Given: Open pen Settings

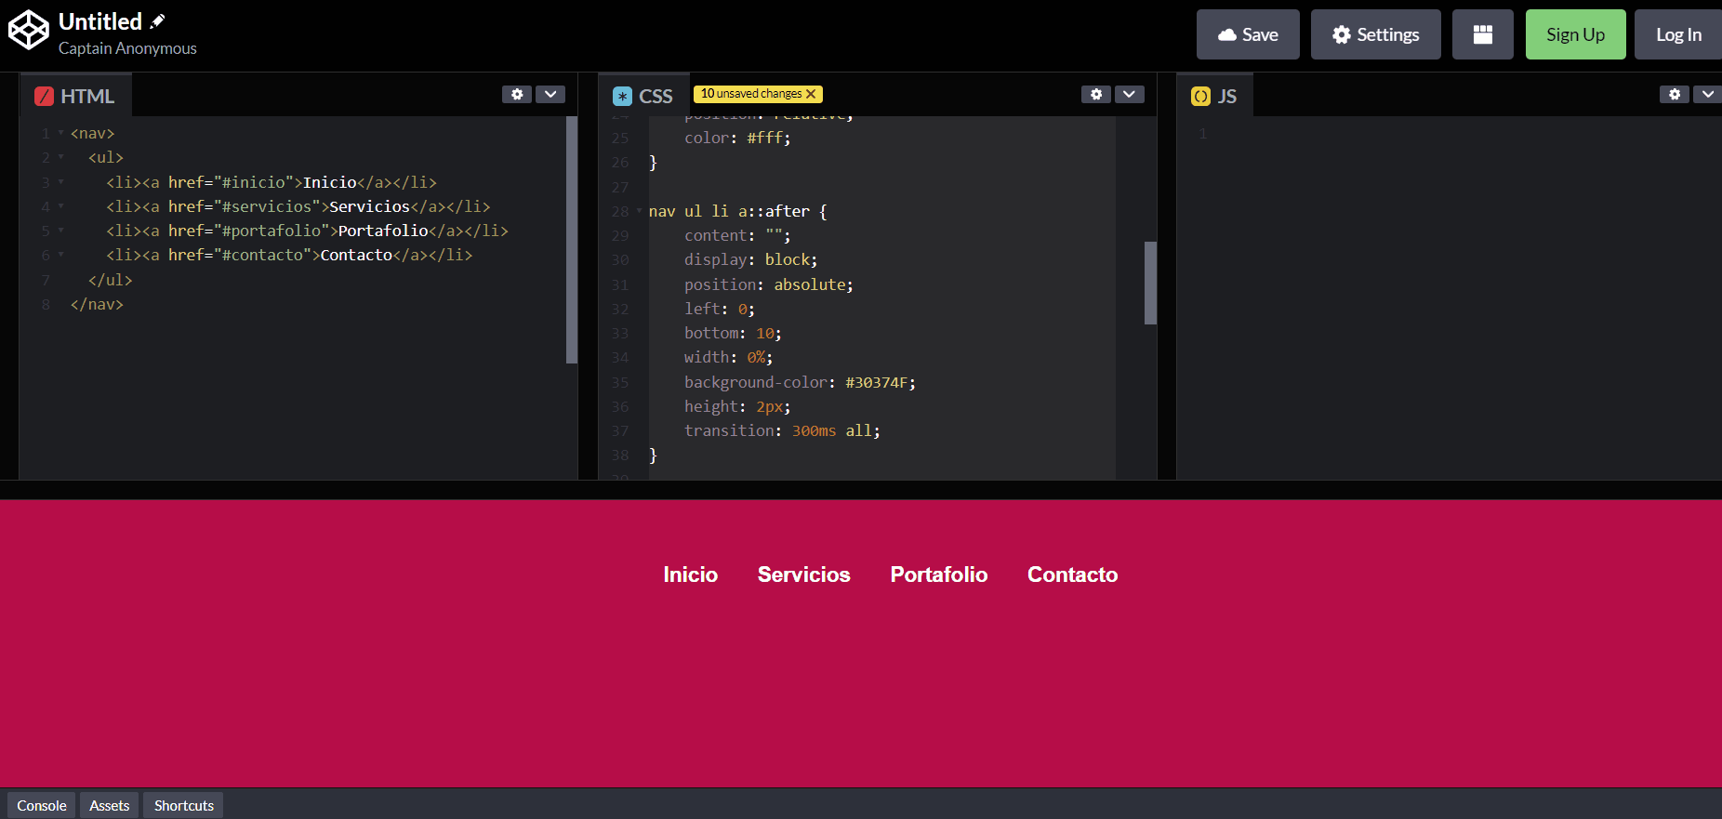Looking at the screenshot, I should coord(1375,34).
